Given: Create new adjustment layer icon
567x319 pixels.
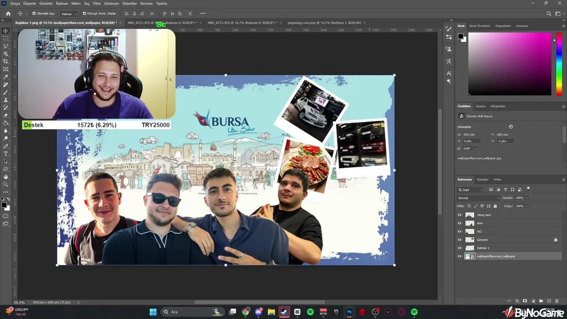Looking at the screenshot, I should [x=533, y=301].
